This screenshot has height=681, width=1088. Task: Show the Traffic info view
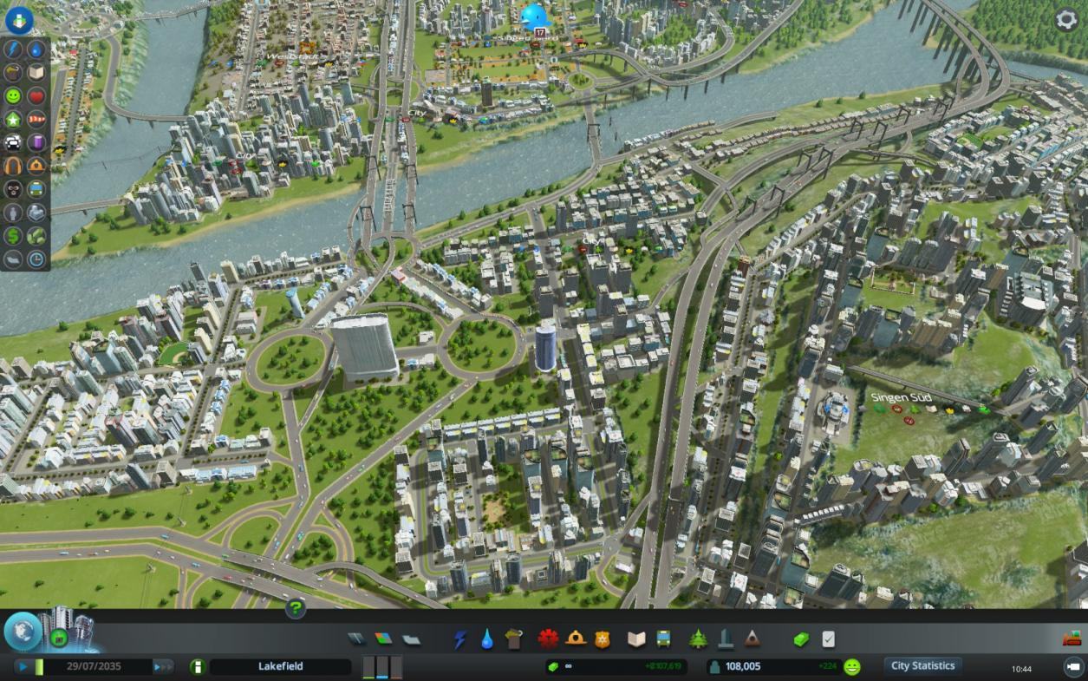coord(13,142)
